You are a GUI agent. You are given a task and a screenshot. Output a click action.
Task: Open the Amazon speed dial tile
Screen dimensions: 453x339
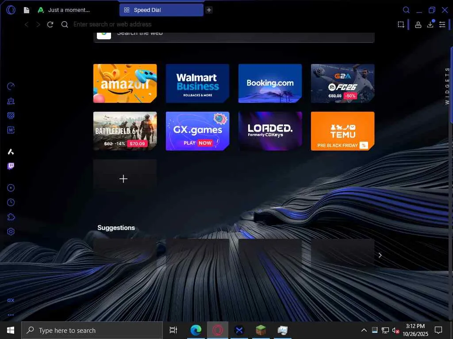[125, 83]
